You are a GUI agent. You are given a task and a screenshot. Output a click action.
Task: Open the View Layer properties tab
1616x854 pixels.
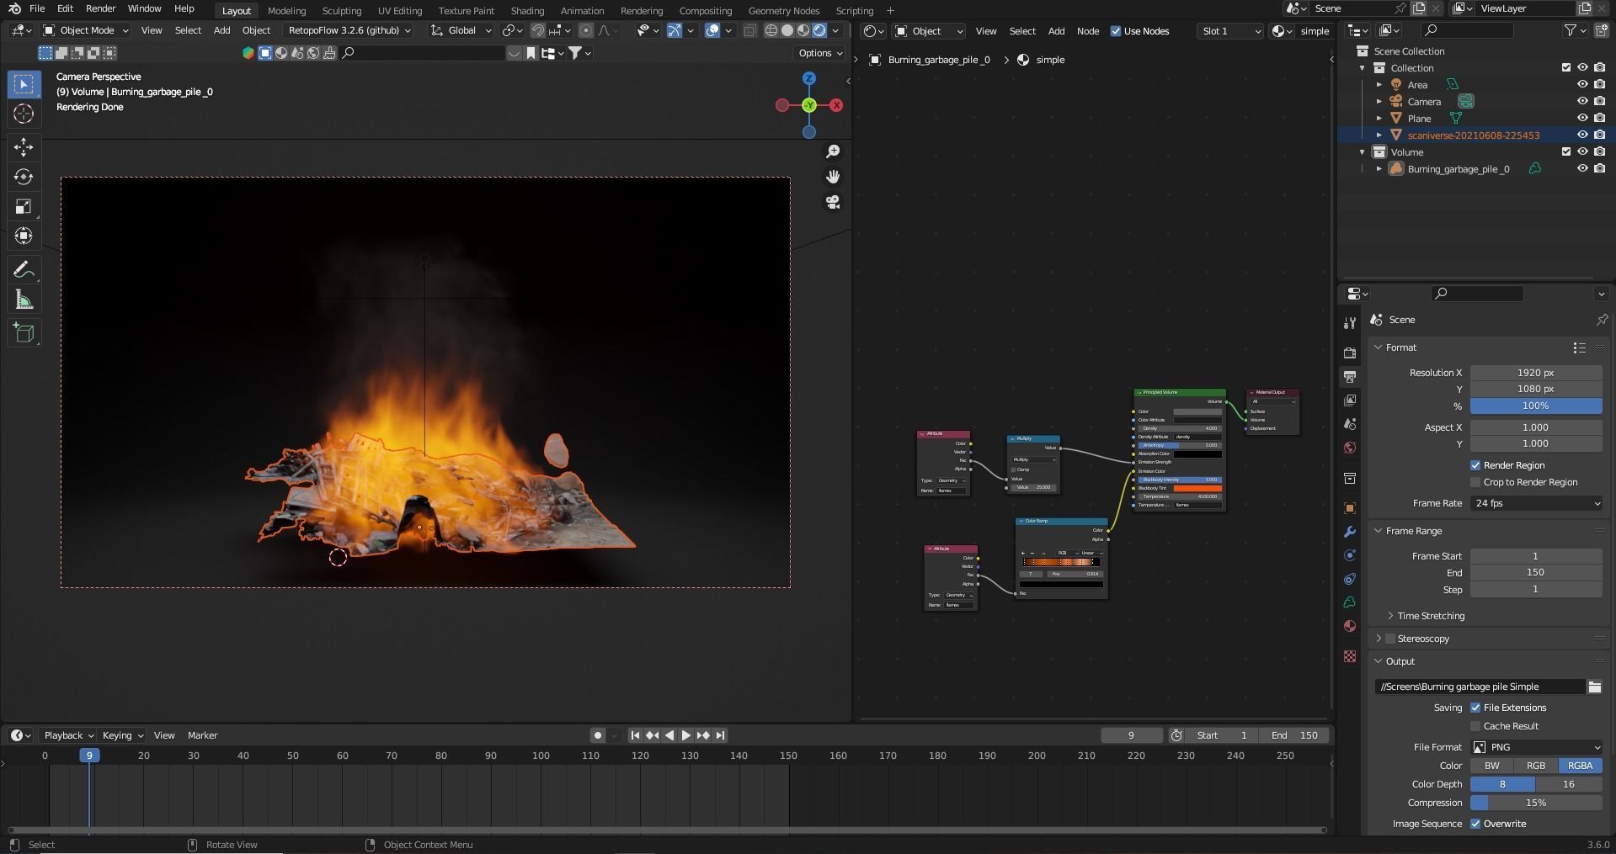pyautogui.click(x=1350, y=400)
